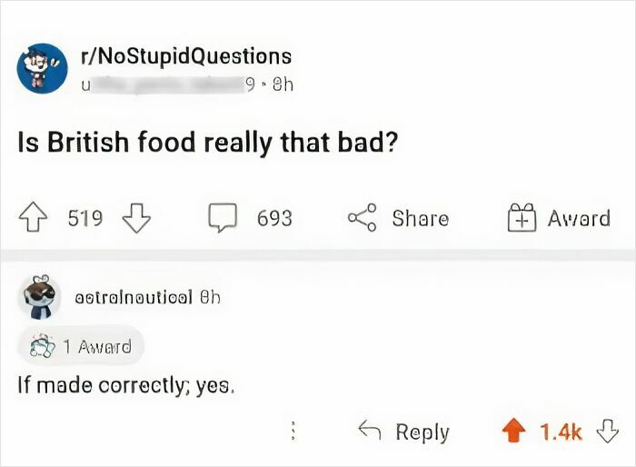Downvote the British food post

[135, 218]
